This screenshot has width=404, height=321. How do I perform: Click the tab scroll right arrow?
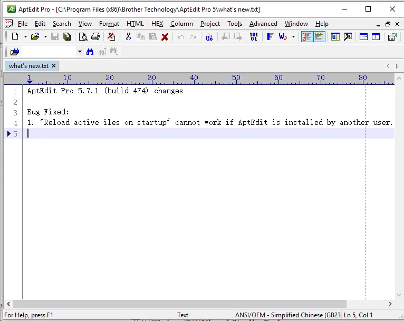click(397, 66)
